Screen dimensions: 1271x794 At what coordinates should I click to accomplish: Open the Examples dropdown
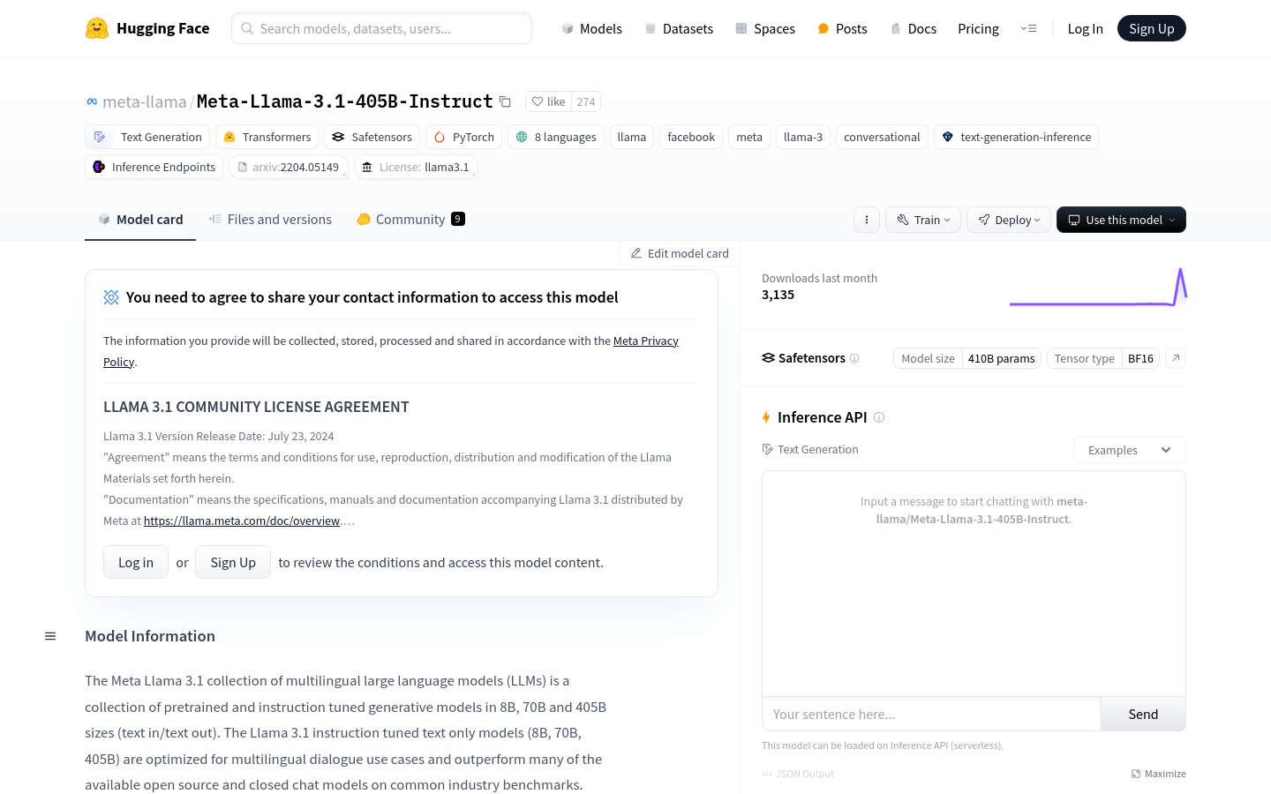click(1130, 450)
